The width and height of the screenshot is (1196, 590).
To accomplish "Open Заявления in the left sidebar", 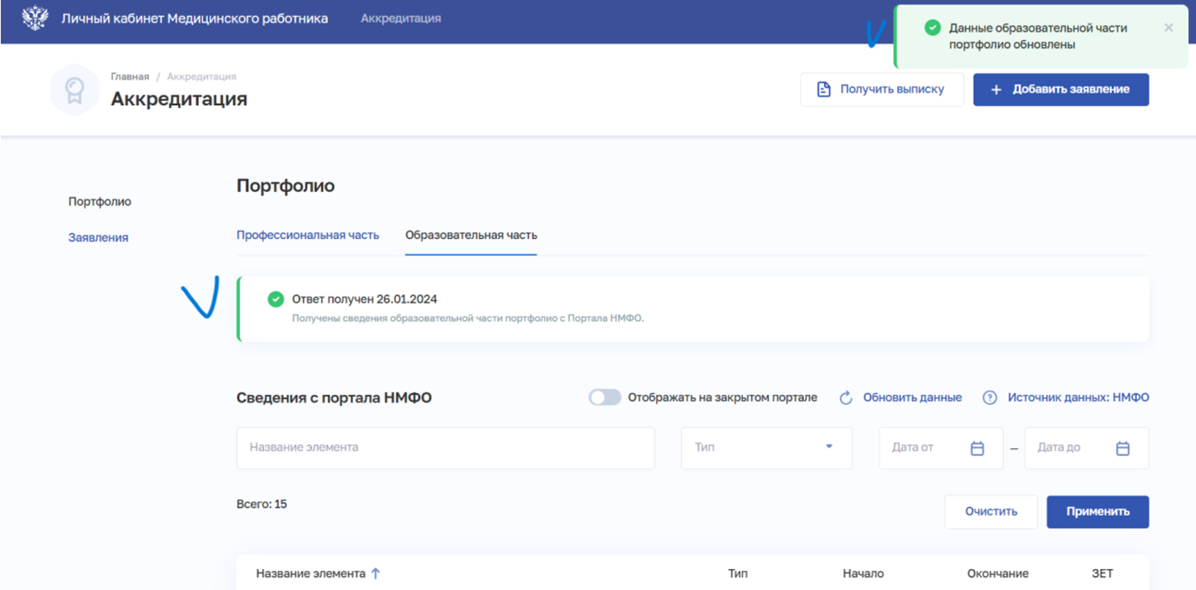I will [98, 237].
